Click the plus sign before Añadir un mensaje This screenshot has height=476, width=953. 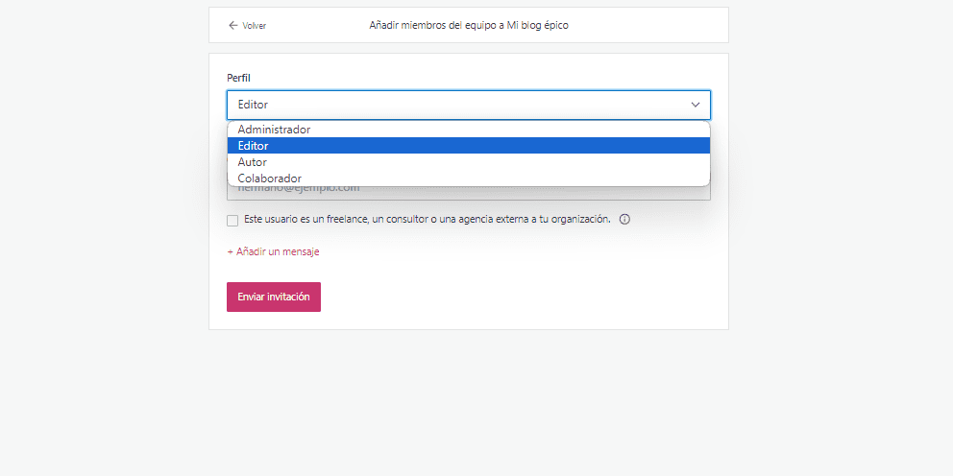point(231,251)
